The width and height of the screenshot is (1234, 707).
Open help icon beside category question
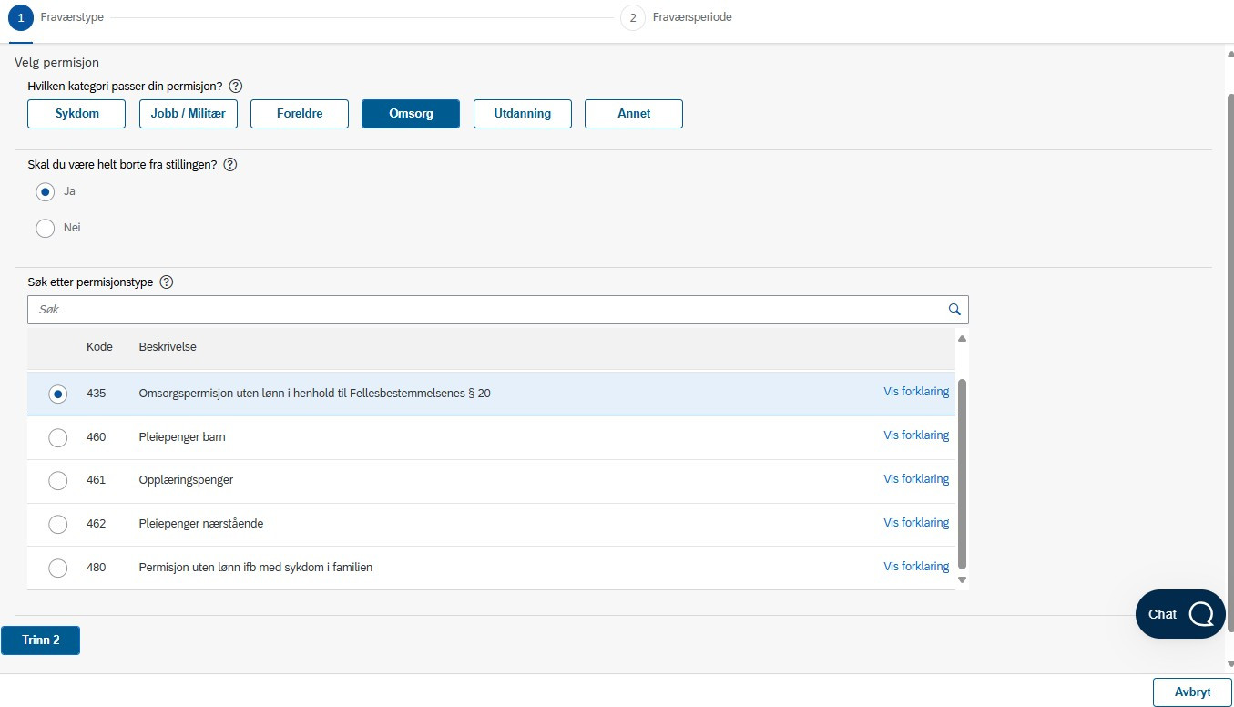coord(236,86)
